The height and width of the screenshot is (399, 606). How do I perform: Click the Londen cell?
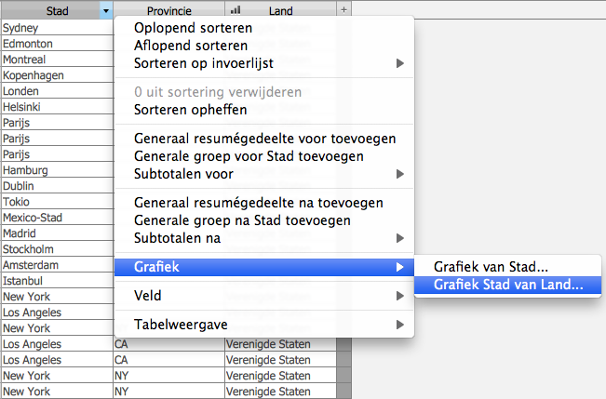[x=57, y=91]
